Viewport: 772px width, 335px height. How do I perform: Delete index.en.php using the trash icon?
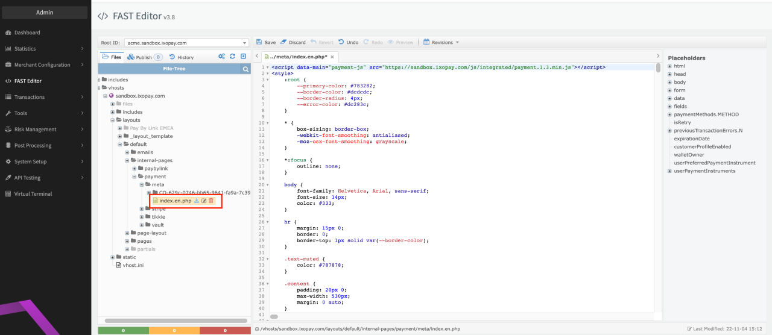[x=211, y=201]
